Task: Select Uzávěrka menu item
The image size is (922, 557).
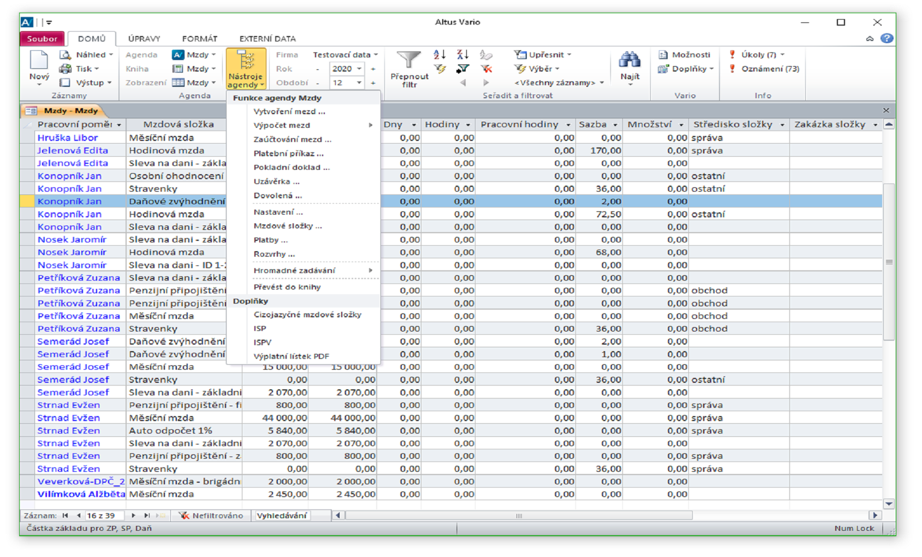Action: 304,181
